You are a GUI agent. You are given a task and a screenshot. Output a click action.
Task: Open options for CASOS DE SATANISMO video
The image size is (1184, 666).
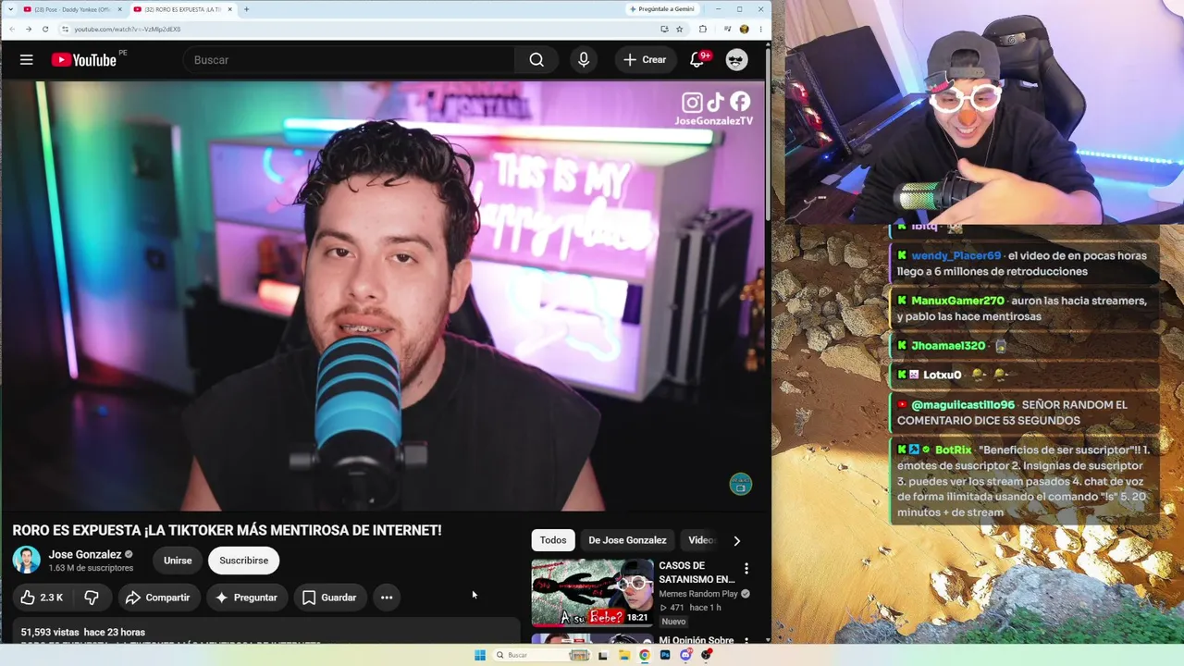(746, 568)
